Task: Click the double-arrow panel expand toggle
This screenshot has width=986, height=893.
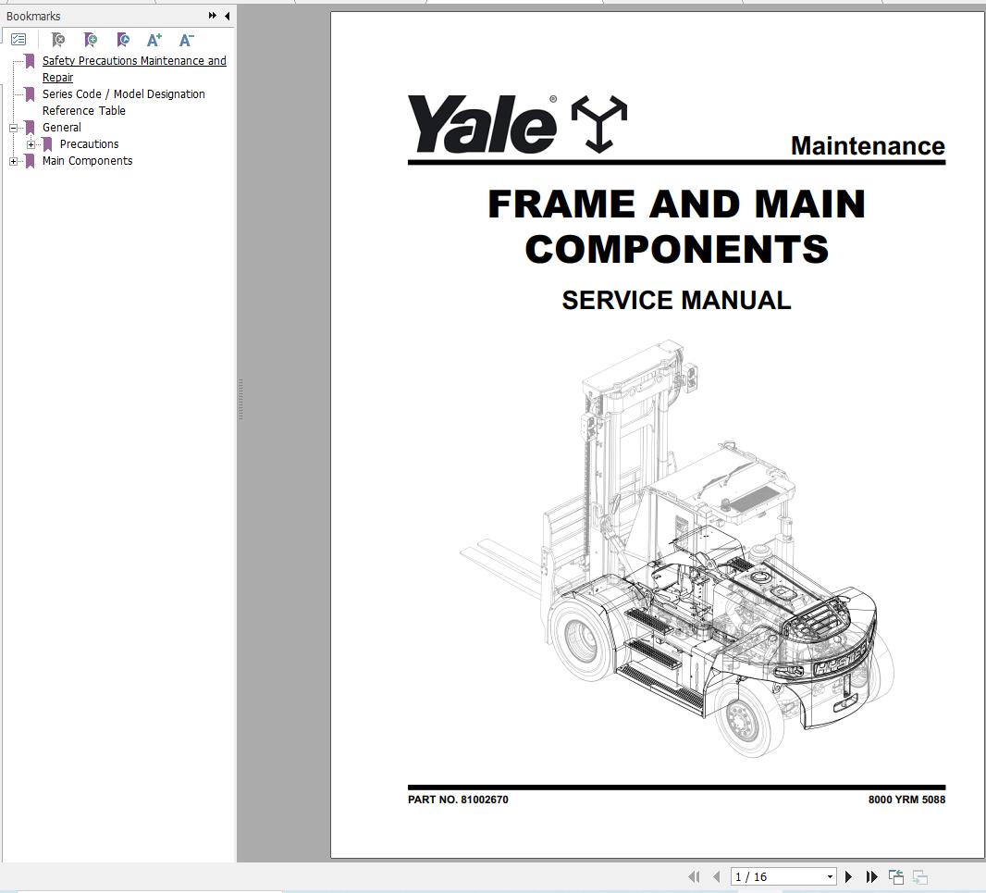Action: 212,16
